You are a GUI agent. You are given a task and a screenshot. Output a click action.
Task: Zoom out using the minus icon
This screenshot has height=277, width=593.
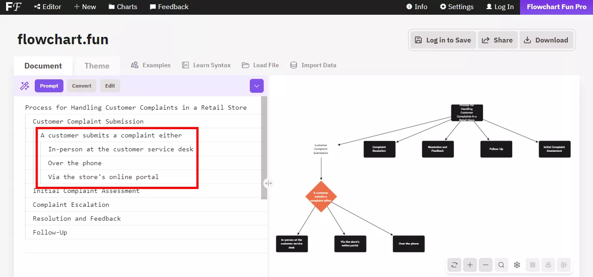[x=485, y=265]
